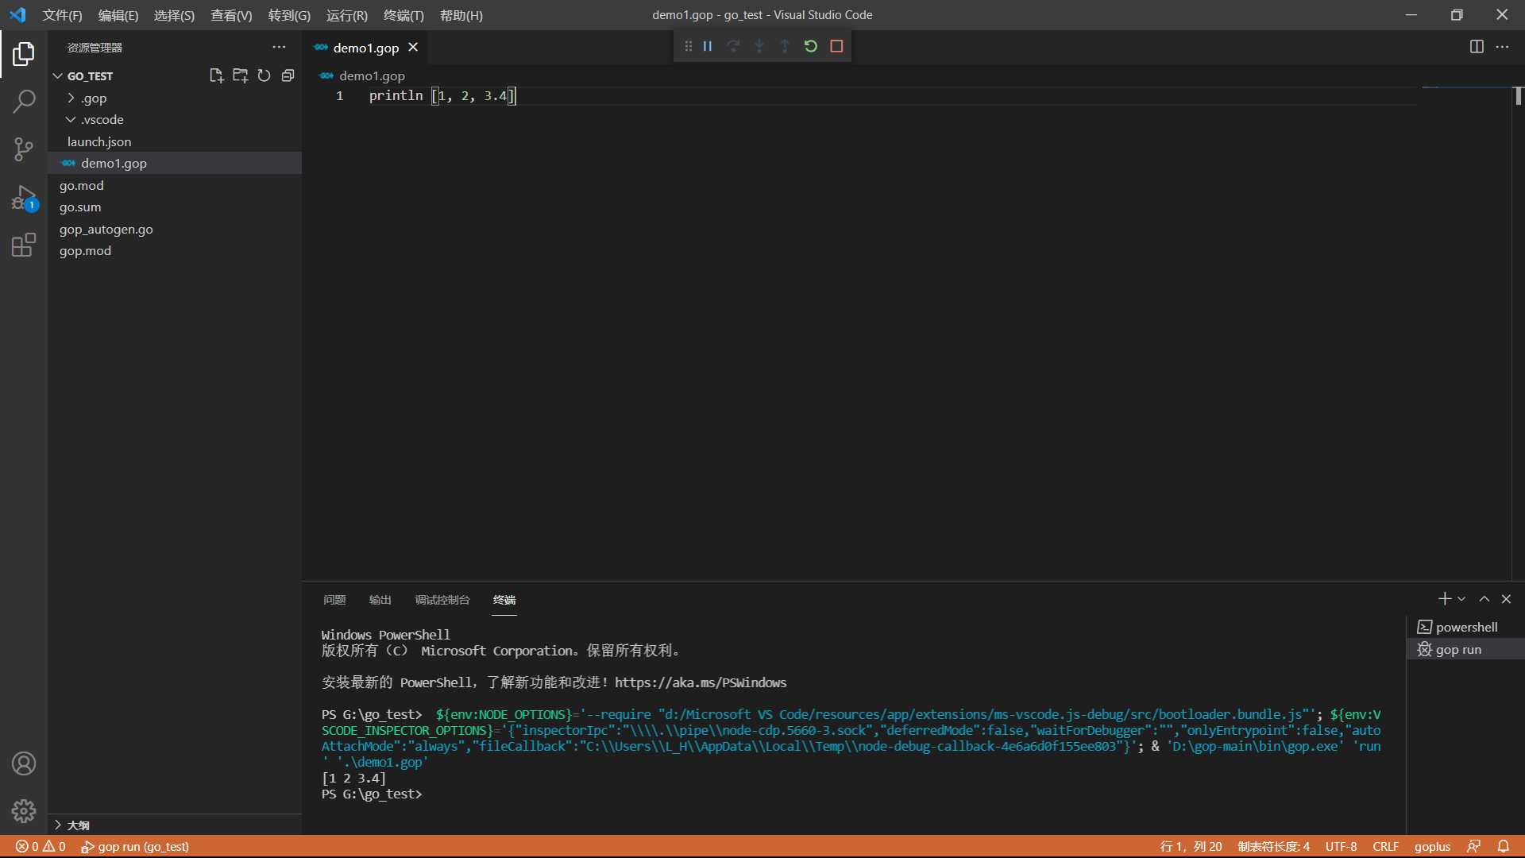This screenshot has height=858, width=1525.
Task: Switch to the Problems panel tab
Action: pyautogui.click(x=334, y=600)
